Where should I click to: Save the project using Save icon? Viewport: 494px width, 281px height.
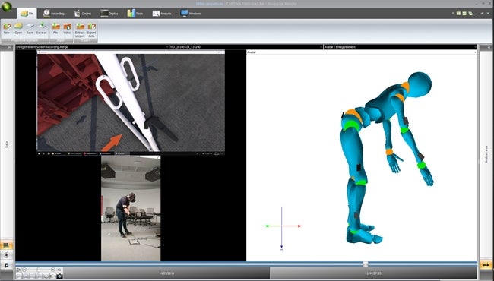[30, 28]
